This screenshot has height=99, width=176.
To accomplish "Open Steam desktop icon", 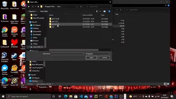I will click(14, 56).
